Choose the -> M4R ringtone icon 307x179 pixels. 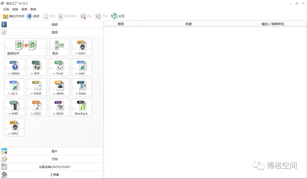[14, 107]
